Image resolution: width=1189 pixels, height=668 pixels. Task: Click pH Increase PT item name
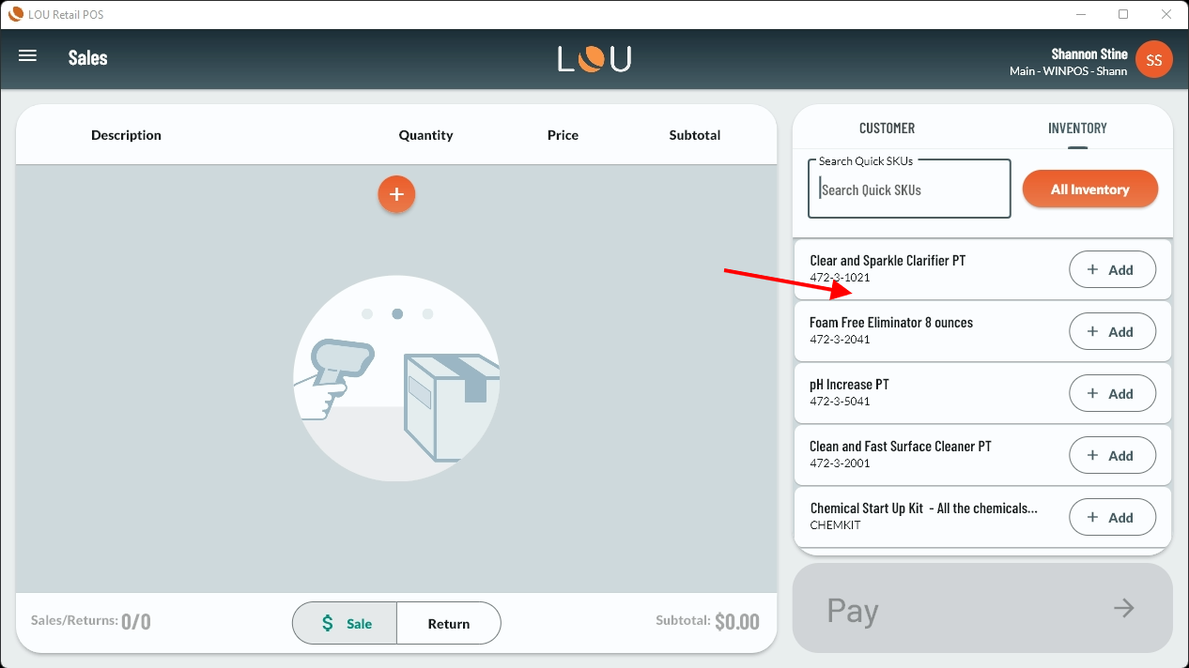[x=849, y=385]
